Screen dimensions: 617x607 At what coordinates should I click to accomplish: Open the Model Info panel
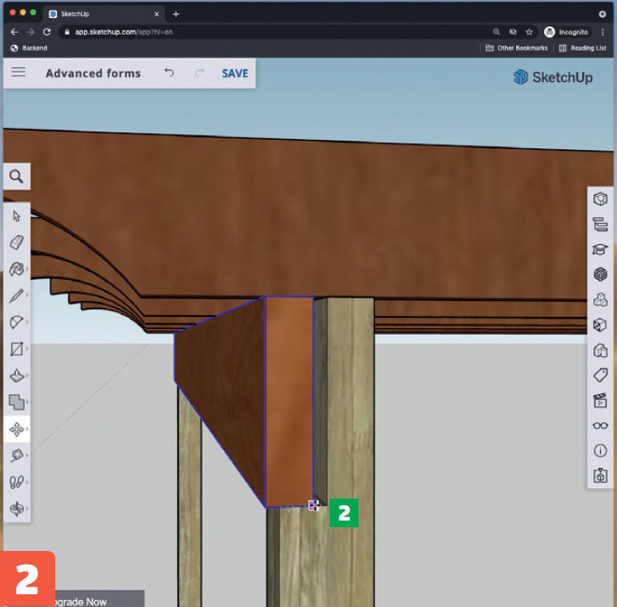click(600, 450)
